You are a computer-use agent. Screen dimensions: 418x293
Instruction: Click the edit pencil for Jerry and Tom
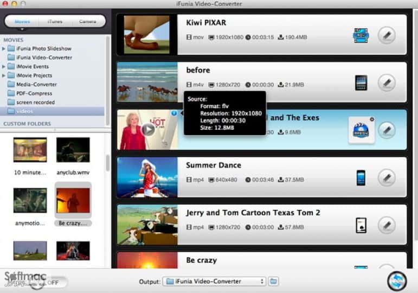387,225
